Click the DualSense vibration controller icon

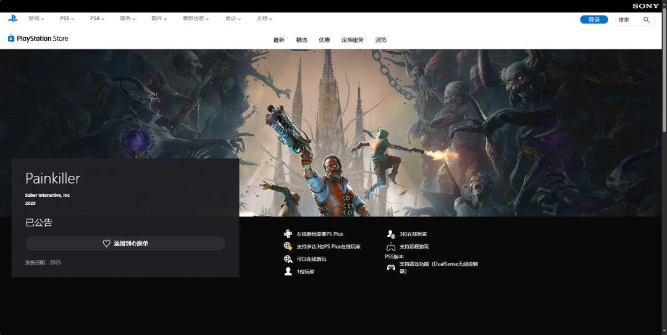[x=390, y=267]
